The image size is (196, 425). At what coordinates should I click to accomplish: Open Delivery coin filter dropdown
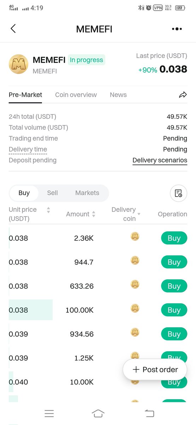(x=139, y=214)
